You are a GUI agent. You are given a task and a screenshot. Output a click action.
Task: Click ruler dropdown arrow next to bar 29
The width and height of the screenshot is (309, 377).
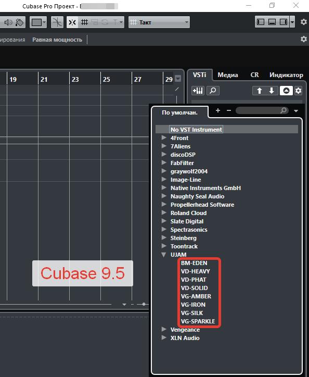(178, 79)
